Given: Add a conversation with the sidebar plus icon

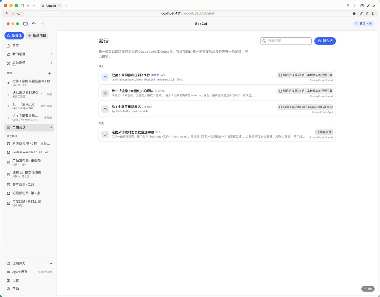Looking at the screenshot, I should point(49,73).
